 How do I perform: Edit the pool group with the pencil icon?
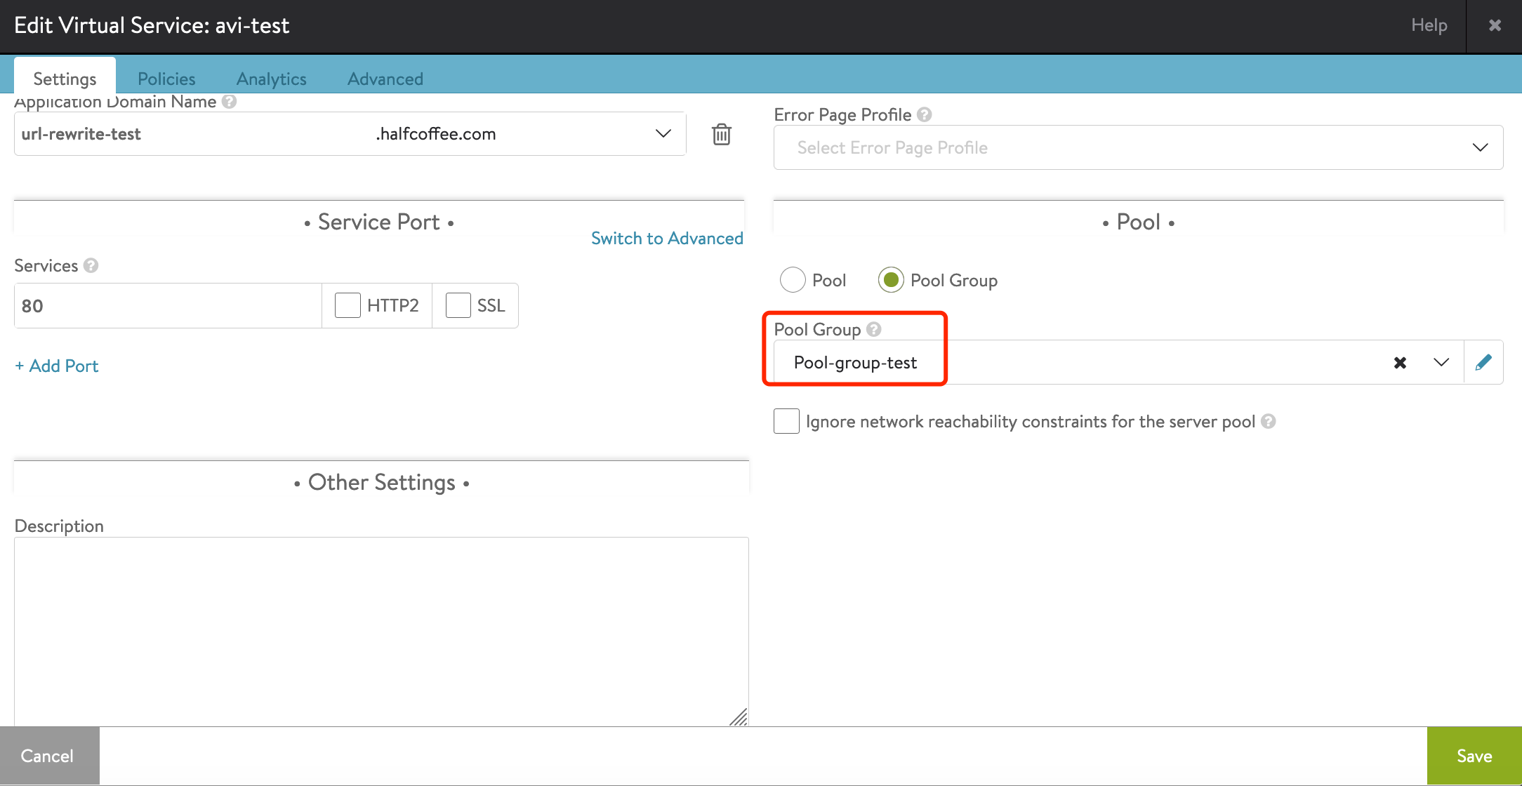1483,362
